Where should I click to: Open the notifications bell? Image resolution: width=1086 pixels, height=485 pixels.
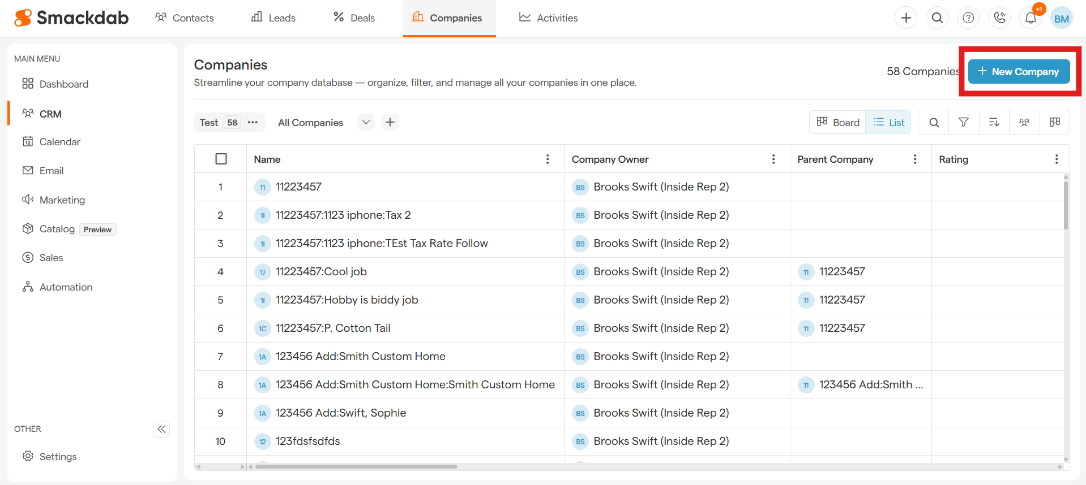pos(1031,18)
